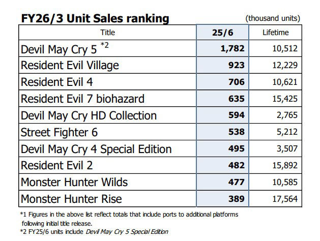The width and height of the screenshot is (320, 241).
Task: Click the 12,229 lifetime value
Action: pyautogui.click(x=285, y=65)
